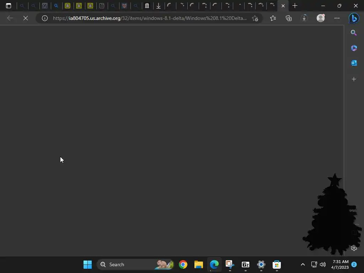Open sidebar settings gear
The image size is (364, 273).
pos(354,248)
